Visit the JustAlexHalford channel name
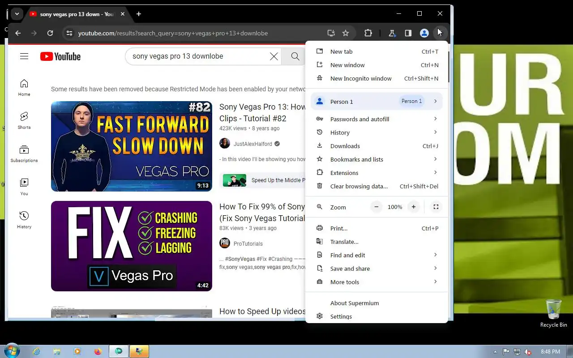573x358 pixels. (252, 144)
